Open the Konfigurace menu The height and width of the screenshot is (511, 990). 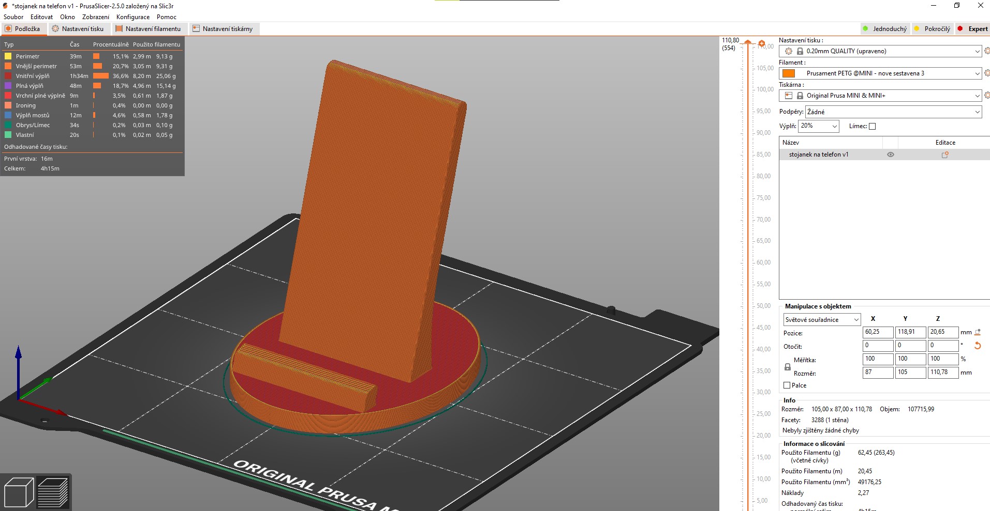pyautogui.click(x=133, y=17)
